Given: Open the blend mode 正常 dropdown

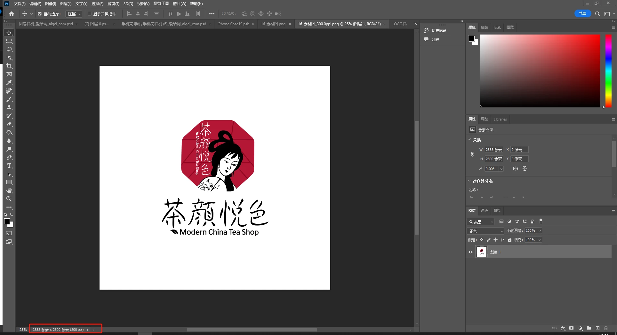Looking at the screenshot, I should (x=485, y=231).
